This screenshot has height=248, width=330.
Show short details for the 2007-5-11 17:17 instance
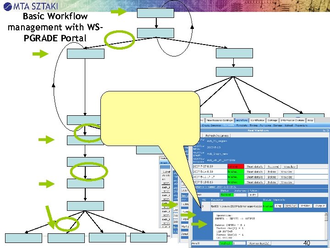tap(254, 177)
